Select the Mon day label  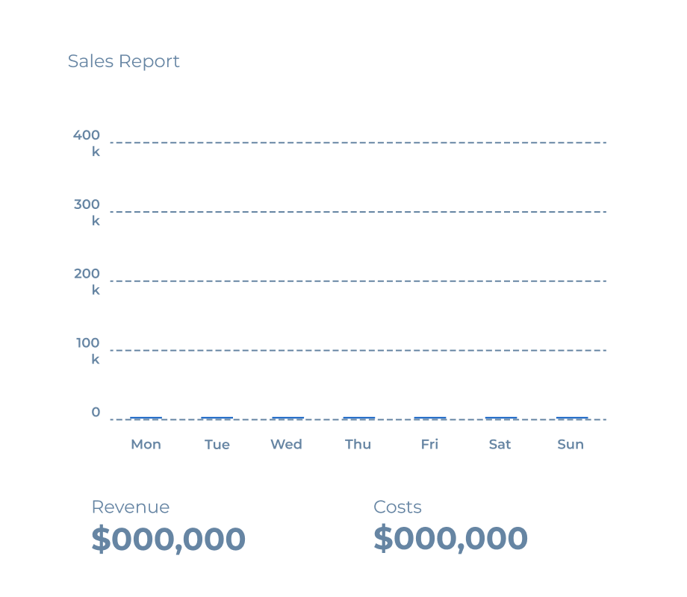[146, 444]
